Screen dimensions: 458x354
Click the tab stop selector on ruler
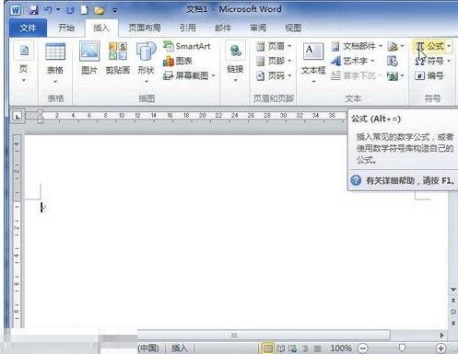click(x=18, y=117)
